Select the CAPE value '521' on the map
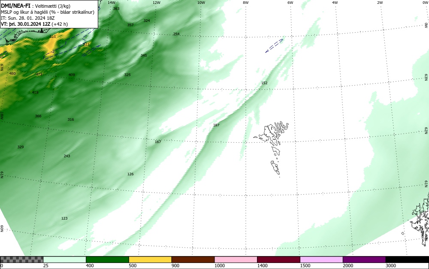This screenshot has width=429, height=269. click(x=86, y=44)
